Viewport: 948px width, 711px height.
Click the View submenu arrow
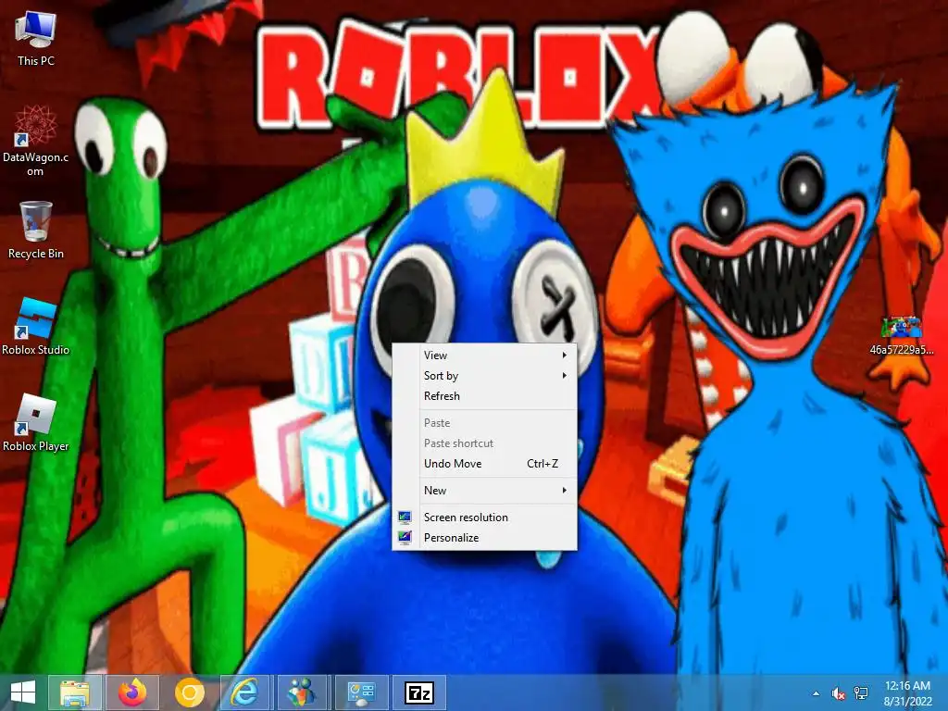(x=564, y=355)
